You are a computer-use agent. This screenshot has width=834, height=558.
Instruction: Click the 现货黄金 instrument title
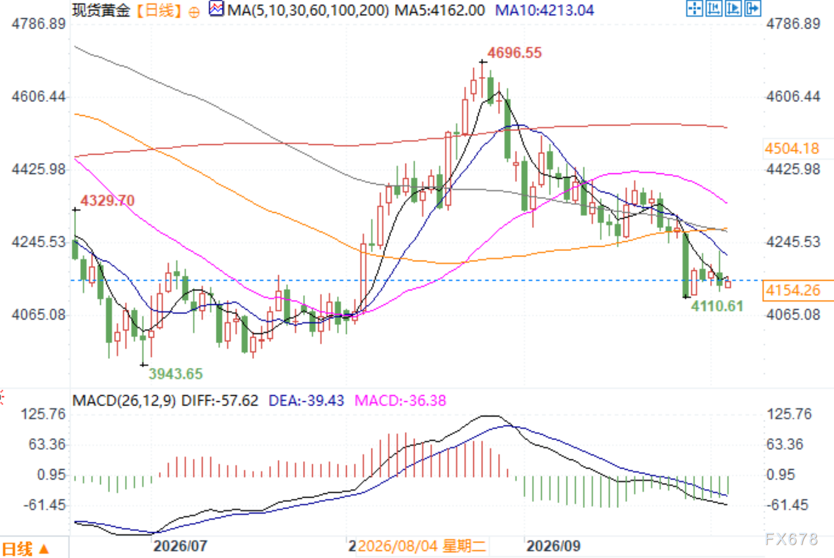tap(101, 10)
